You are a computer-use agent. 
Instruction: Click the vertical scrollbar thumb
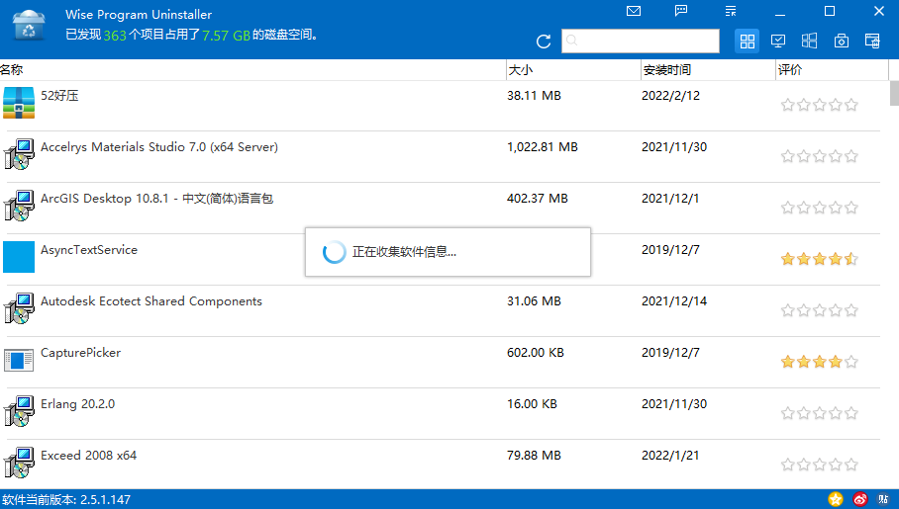(894, 93)
